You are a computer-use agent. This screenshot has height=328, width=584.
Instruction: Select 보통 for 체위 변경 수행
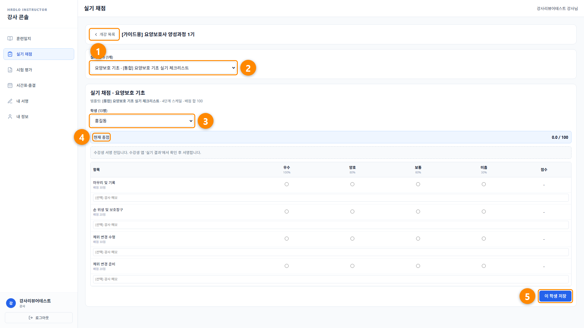pyautogui.click(x=418, y=239)
